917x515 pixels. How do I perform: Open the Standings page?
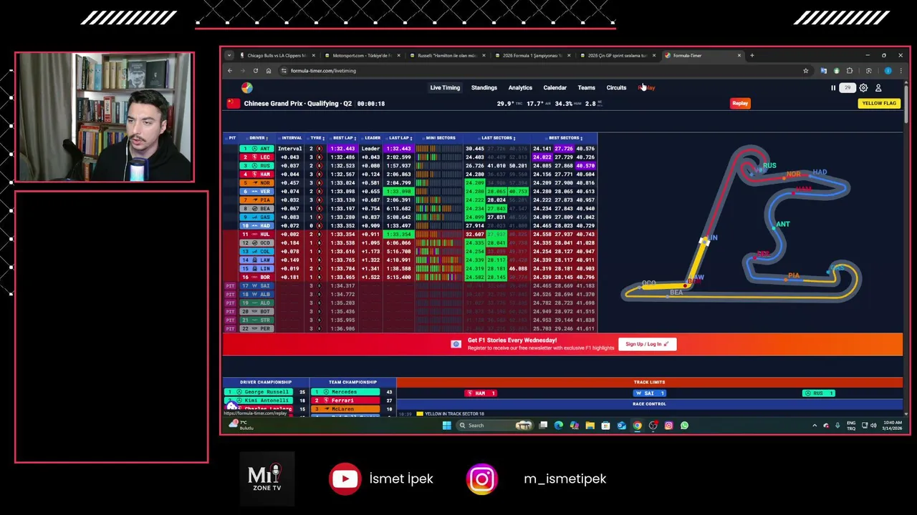click(484, 88)
